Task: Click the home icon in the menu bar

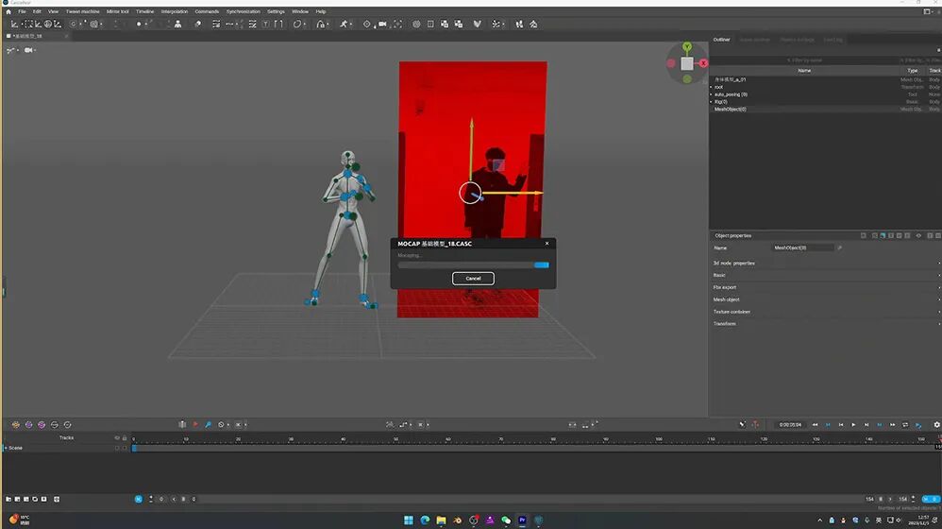Action: (x=8, y=11)
